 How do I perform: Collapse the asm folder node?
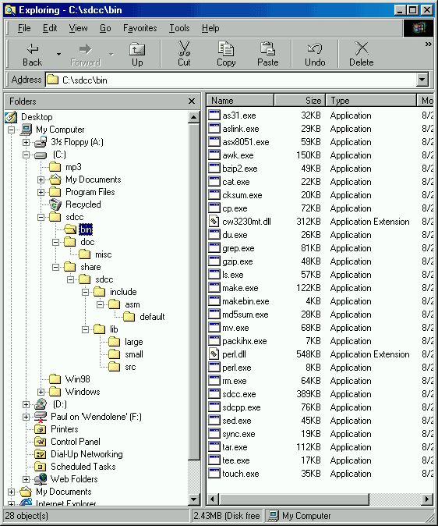[101, 304]
